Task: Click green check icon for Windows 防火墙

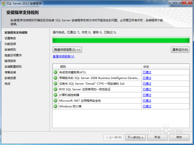Action: [x=55, y=106]
